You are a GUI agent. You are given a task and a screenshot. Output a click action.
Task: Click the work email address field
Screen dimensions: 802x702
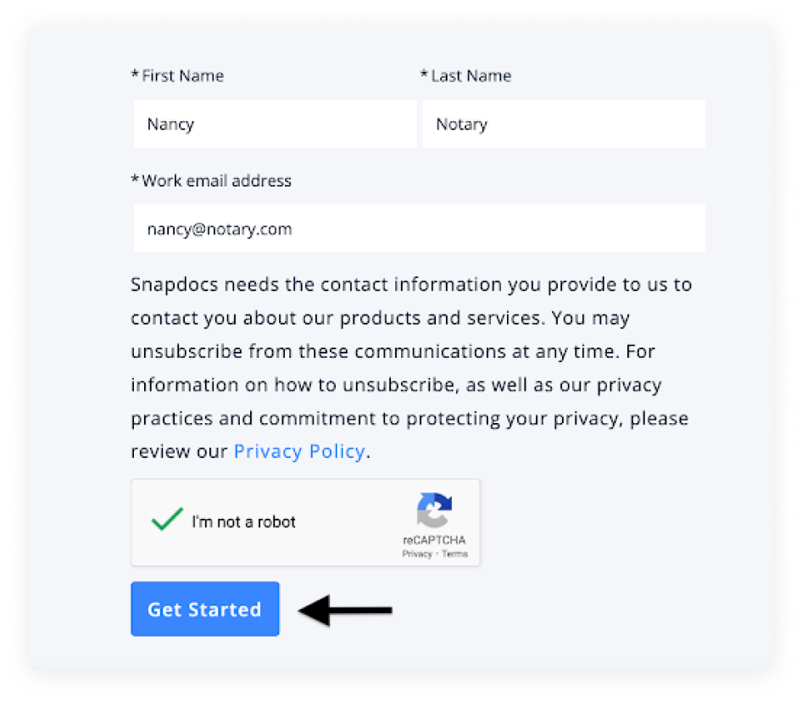tap(419, 229)
